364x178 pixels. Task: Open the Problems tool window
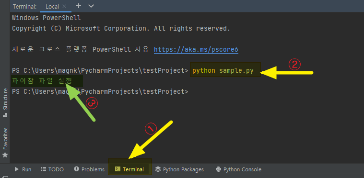coord(89,169)
